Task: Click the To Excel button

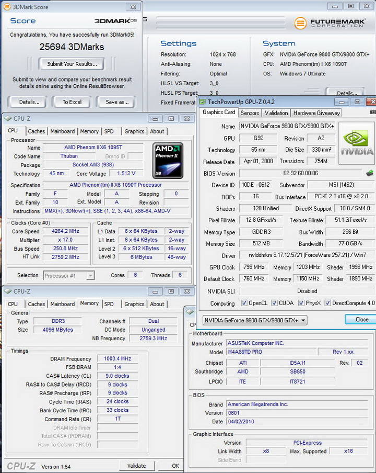Action: point(72,102)
